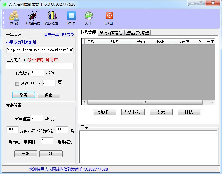
Task: Click the 累计已发 column header
Action: tap(206, 41)
